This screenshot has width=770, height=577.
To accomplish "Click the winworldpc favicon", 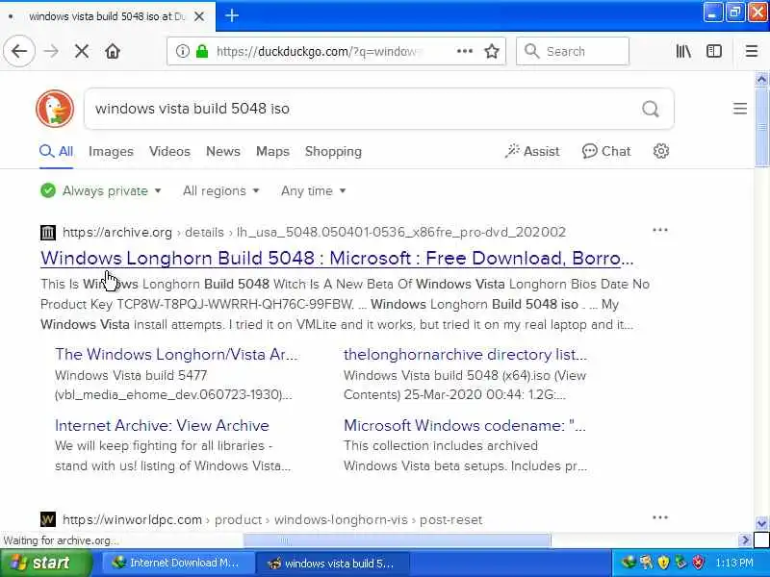I will pyautogui.click(x=47, y=519).
